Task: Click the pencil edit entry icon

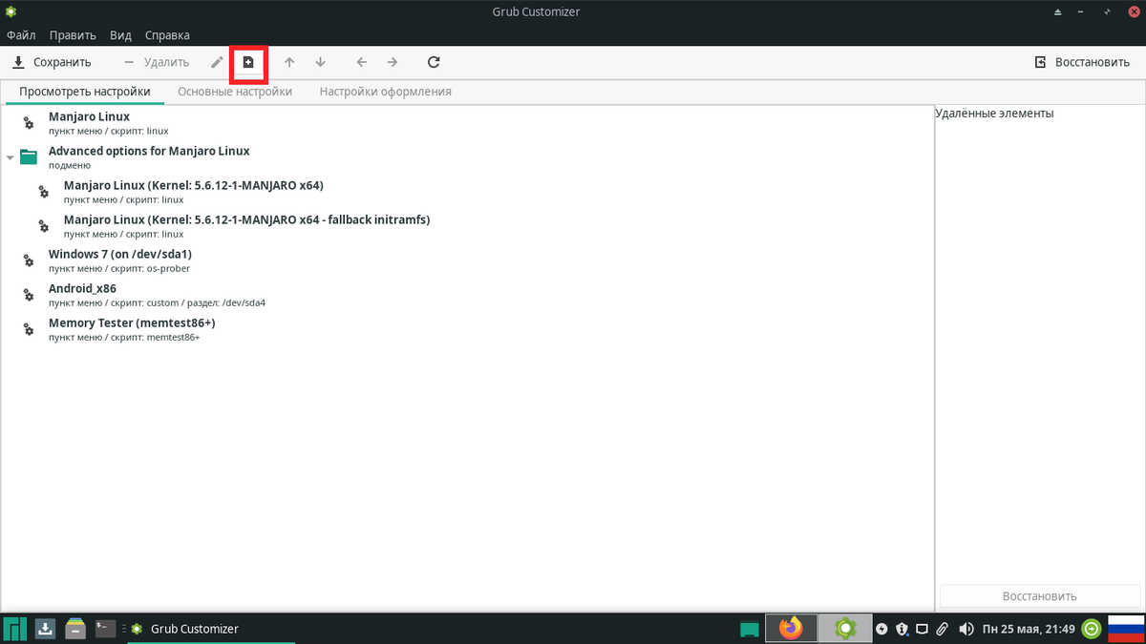Action: 218,62
